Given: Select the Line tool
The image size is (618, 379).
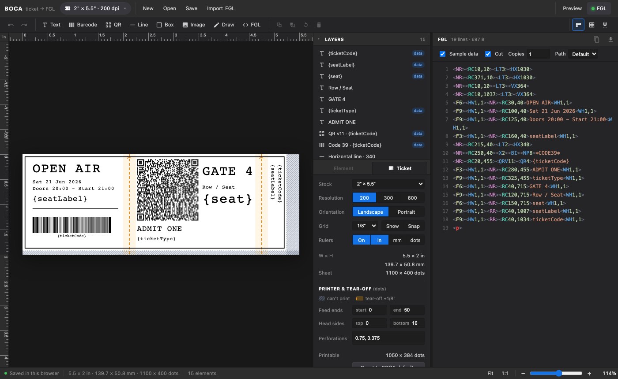Looking at the screenshot, I should [x=139, y=25].
